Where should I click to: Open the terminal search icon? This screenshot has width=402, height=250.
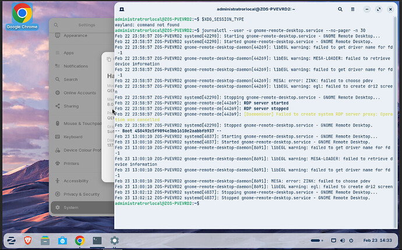click(340, 9)
